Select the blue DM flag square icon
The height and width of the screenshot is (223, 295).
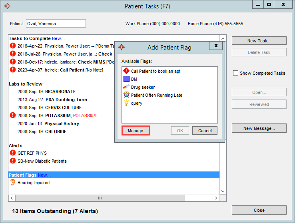point(126,79)
